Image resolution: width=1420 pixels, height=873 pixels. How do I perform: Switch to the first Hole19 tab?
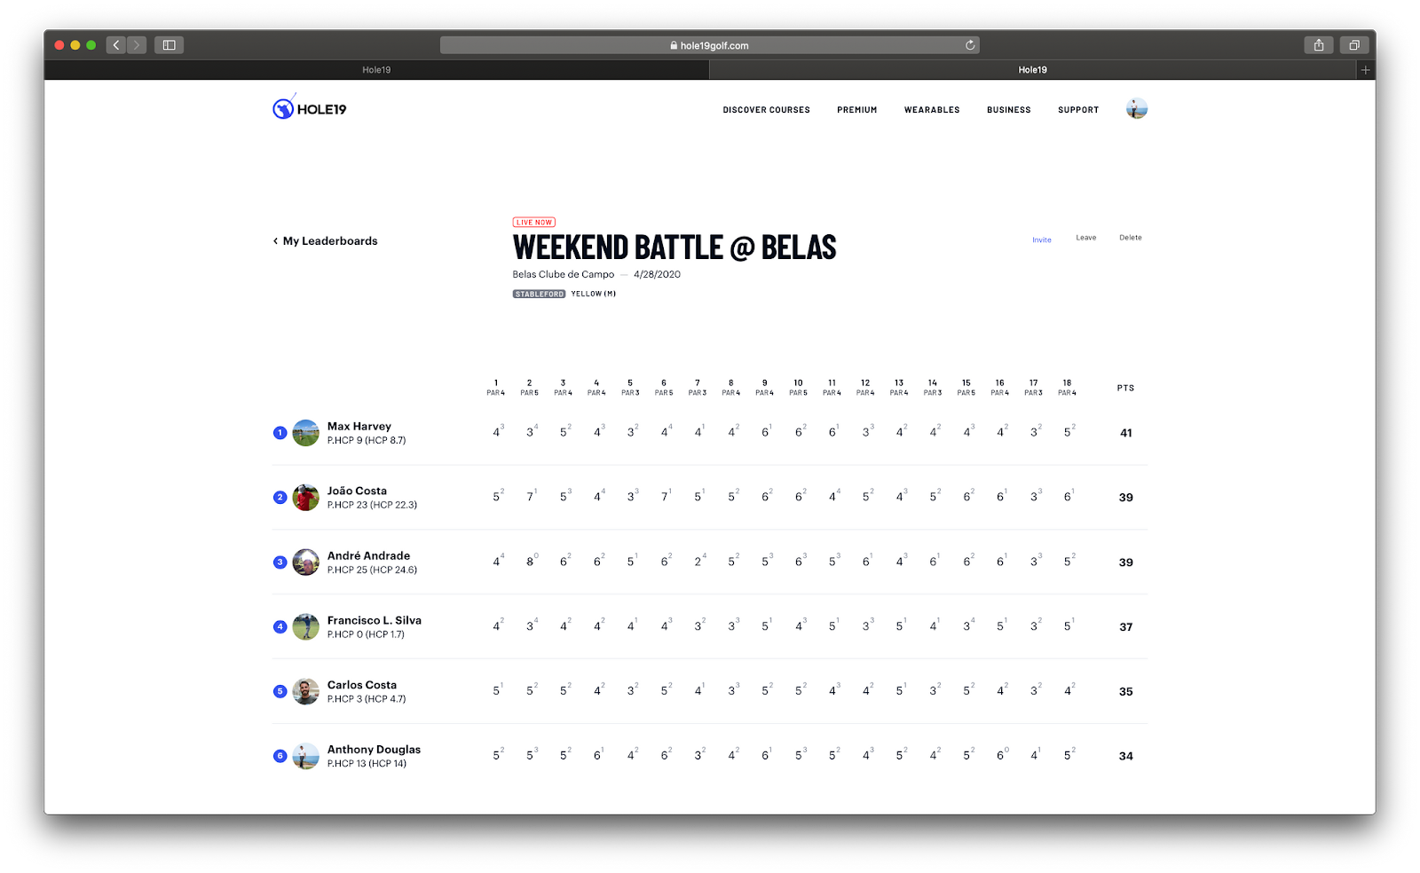tap(376, 70)
